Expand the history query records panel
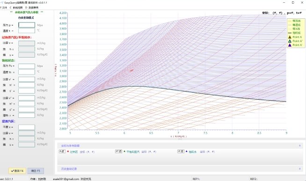Viewport: 306px width, 181px height. (300, 169)
